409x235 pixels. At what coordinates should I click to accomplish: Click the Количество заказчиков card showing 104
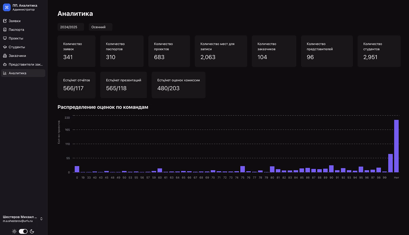click(x=274, y=51)
